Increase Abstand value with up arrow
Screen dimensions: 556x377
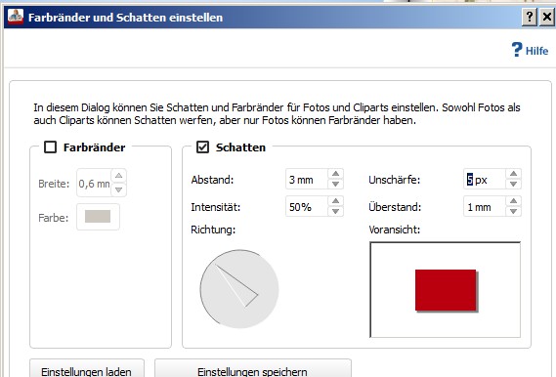pos(335,174)
